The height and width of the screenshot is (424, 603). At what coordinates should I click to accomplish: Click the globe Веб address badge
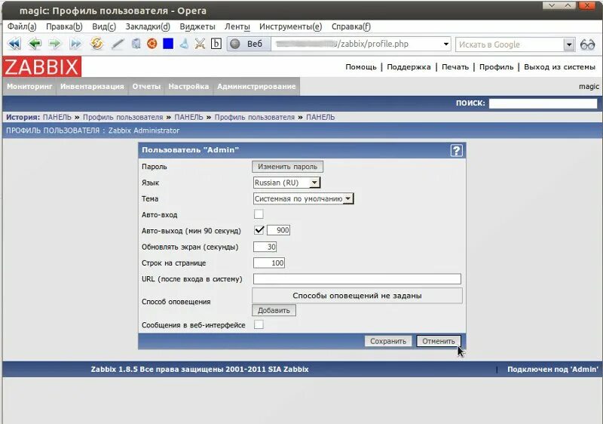249,44
